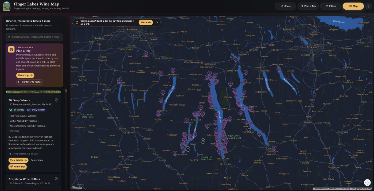Open the three-dot more options menu
The width and height of the screenshot is (374, 191).
[x=368, y=6]
